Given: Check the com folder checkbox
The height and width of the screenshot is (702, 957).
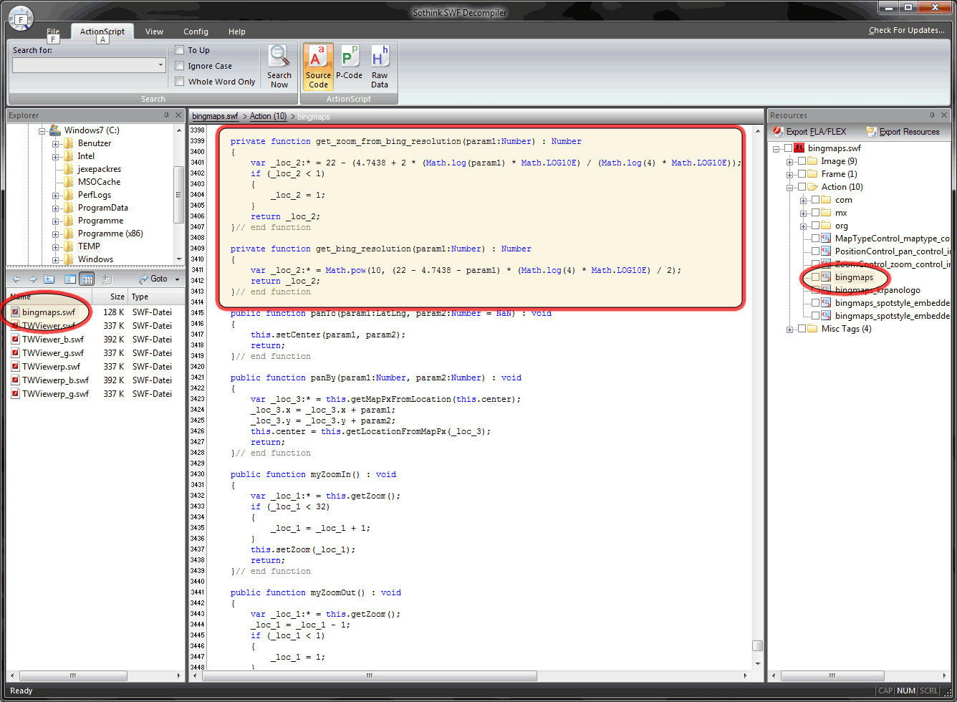Looking at the screenshot, I should coord(815,200).
